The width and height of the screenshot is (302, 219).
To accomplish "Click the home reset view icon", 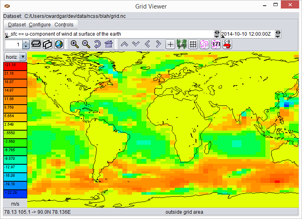I will coord(109,44).
